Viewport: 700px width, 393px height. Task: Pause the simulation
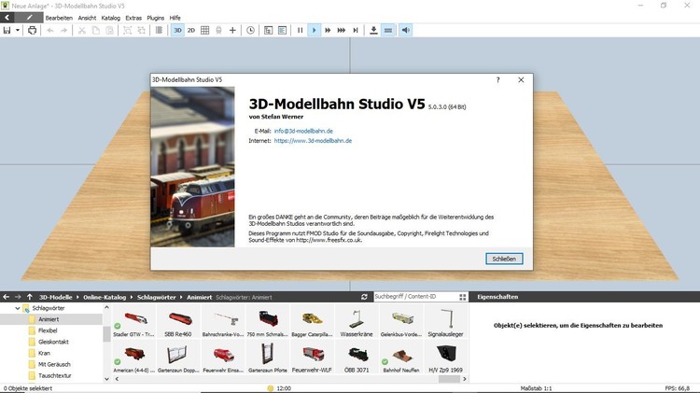tap(301, 31)
